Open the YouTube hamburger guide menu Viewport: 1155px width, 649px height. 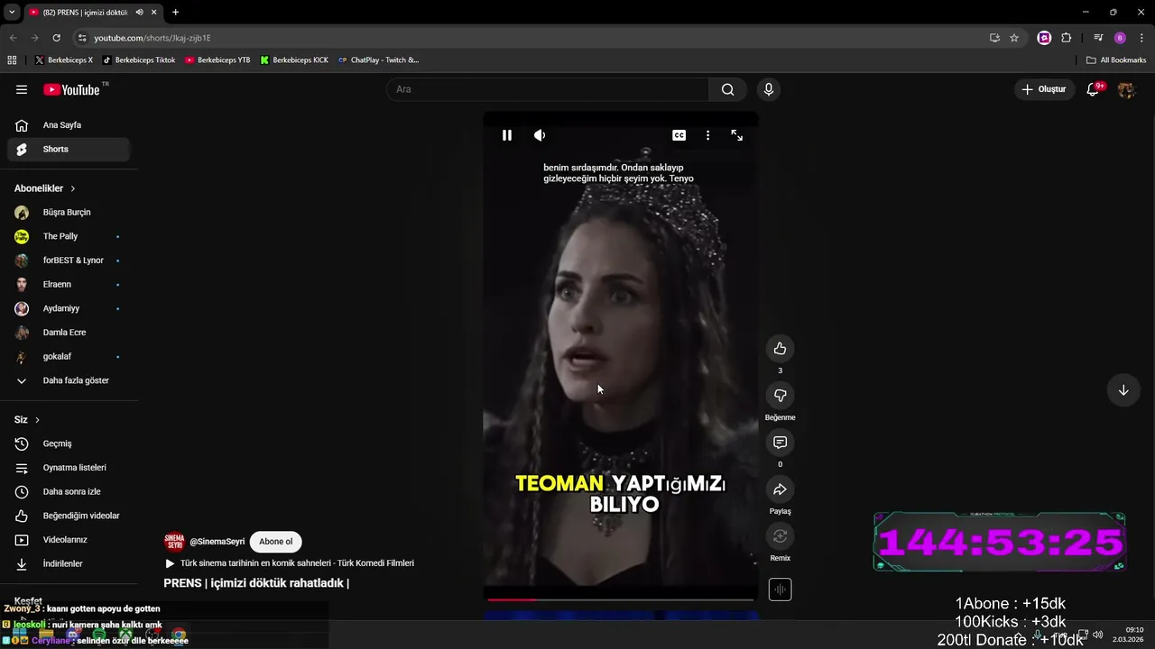22,89
